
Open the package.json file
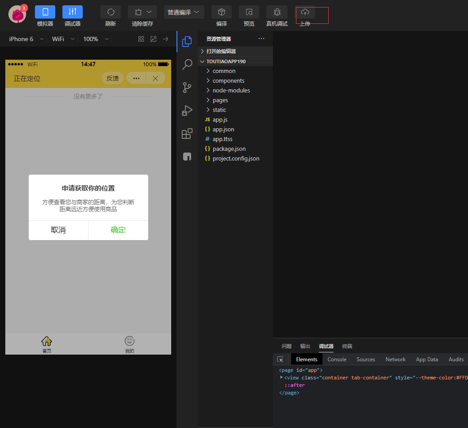(235, 149)
